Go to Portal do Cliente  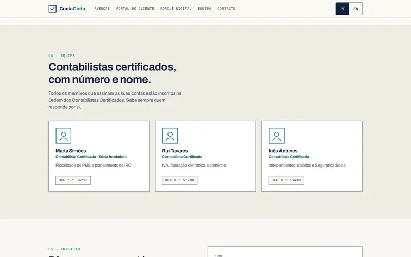click(x=135, y=9)
